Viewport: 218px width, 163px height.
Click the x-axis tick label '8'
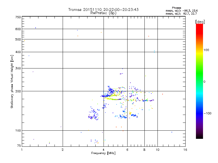(144, 150)
